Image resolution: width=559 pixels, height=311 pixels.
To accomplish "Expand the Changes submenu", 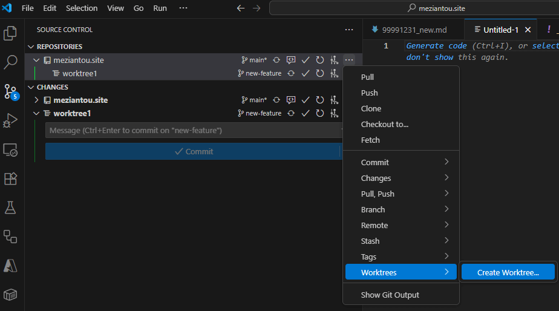I will pos(401,178).
